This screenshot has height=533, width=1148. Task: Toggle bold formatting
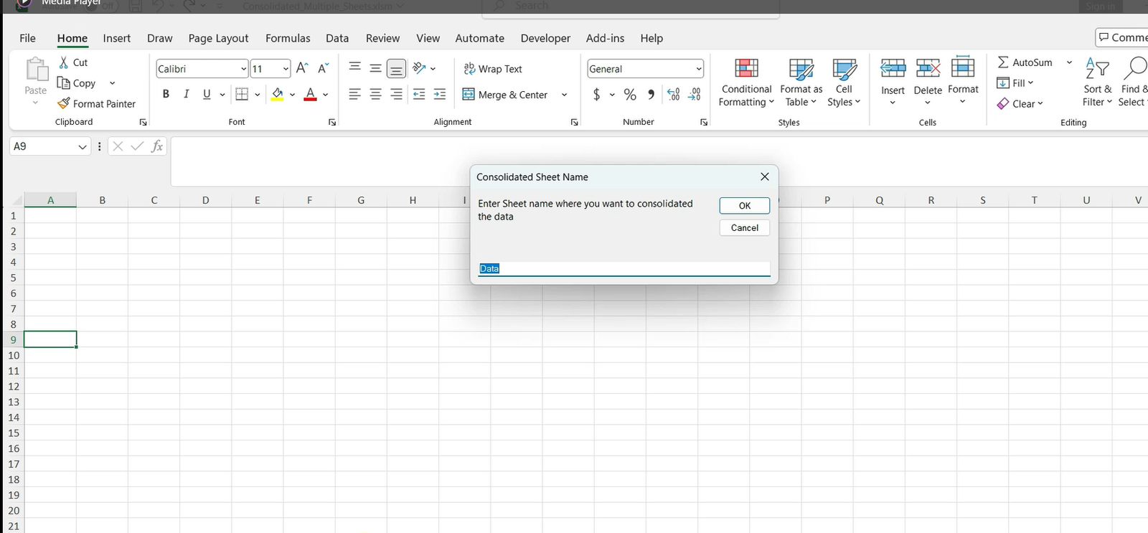tap(166, 94)
